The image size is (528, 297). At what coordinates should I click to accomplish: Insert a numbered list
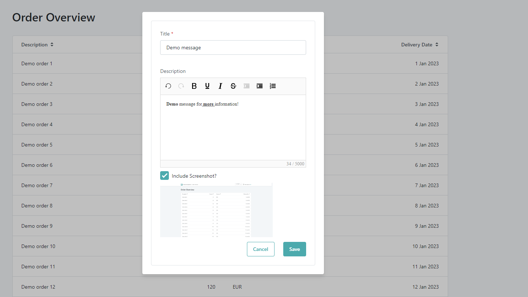(x=273, y=86)
